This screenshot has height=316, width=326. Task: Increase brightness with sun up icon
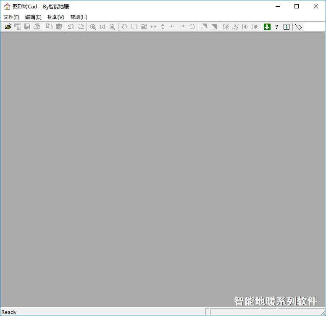coord(226,26)
